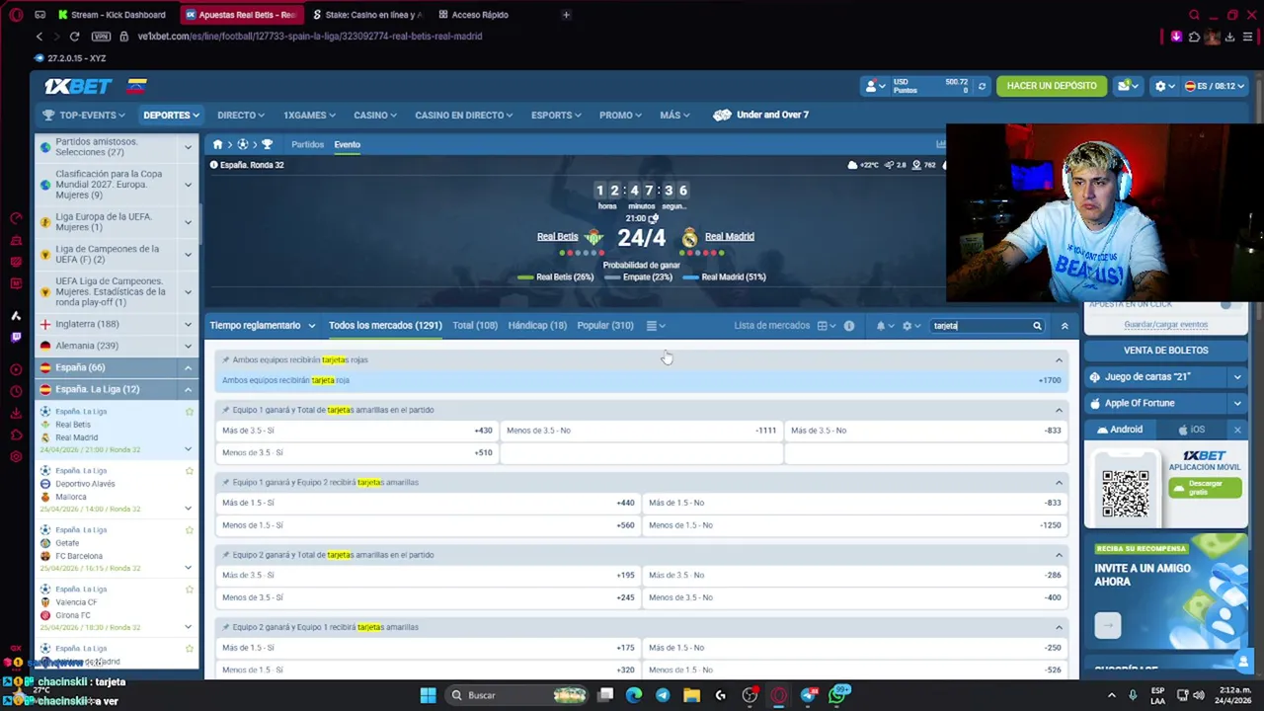Open Tiempo reglamentario dropdown
Viewport: 1264px width, 711px height.
[x=262, y=326]
